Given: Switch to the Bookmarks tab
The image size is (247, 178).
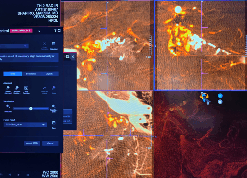Looking at the screenshot, I should (x=31, y=74).
